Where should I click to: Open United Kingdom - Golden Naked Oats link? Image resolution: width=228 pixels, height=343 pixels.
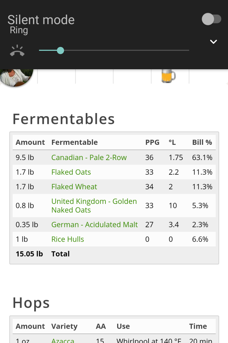coord(94,205)
